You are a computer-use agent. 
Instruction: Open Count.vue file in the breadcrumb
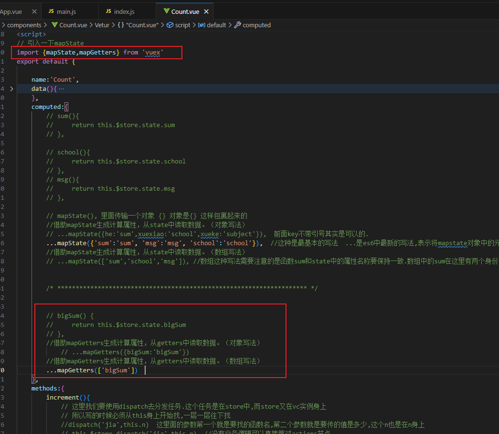73,25
